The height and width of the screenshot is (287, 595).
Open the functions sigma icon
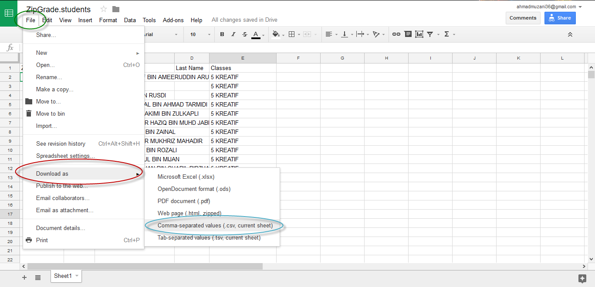point(446,34)
